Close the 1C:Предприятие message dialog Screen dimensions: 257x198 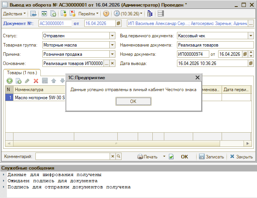[198, 77]
